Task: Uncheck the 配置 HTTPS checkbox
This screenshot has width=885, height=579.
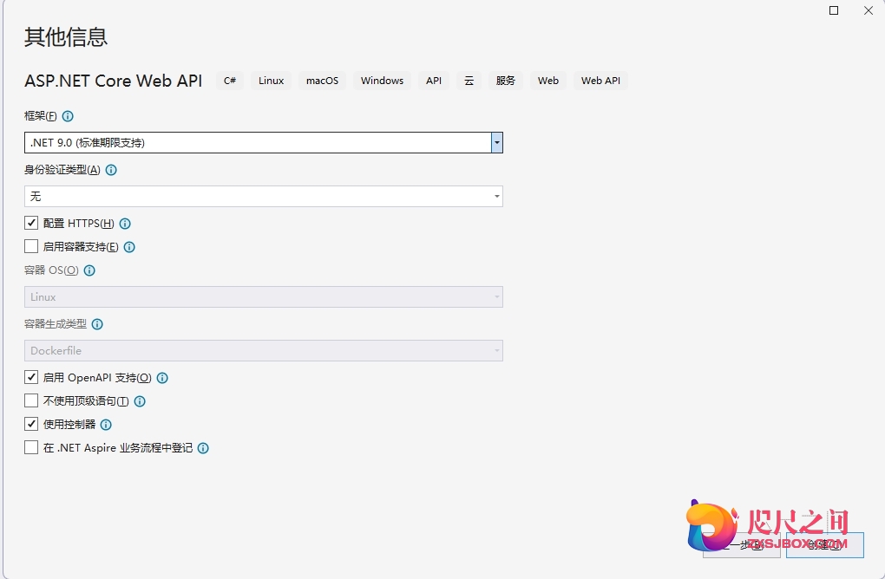Action: [31, 223]
